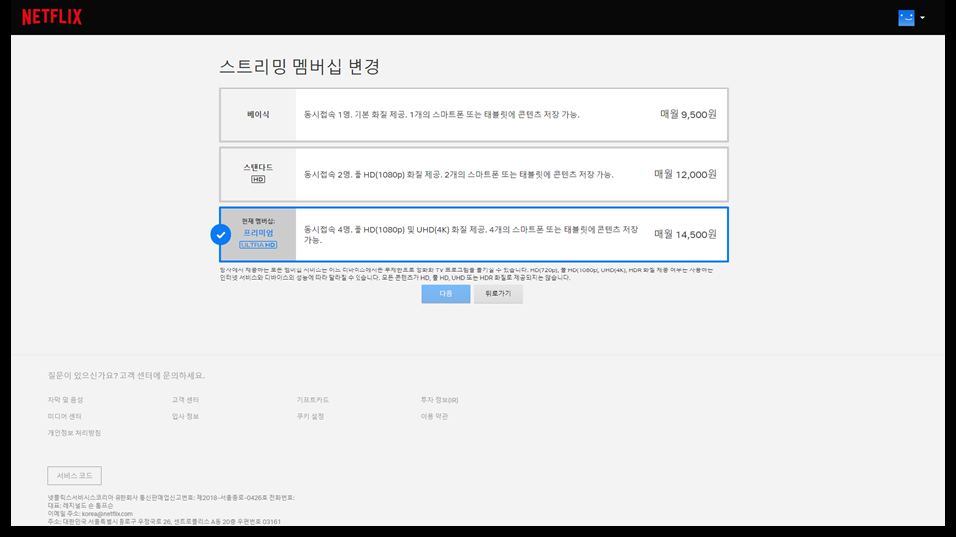Viewport: 956px width, 537px height.
Task: Click the 서비스 코드 button
Action: [x=75, y=476]
